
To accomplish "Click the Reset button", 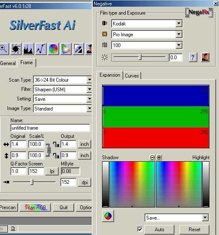I will (194, 230).
